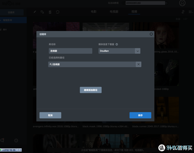Close the 从网页下载视频 floating bar

pos(21,150)
